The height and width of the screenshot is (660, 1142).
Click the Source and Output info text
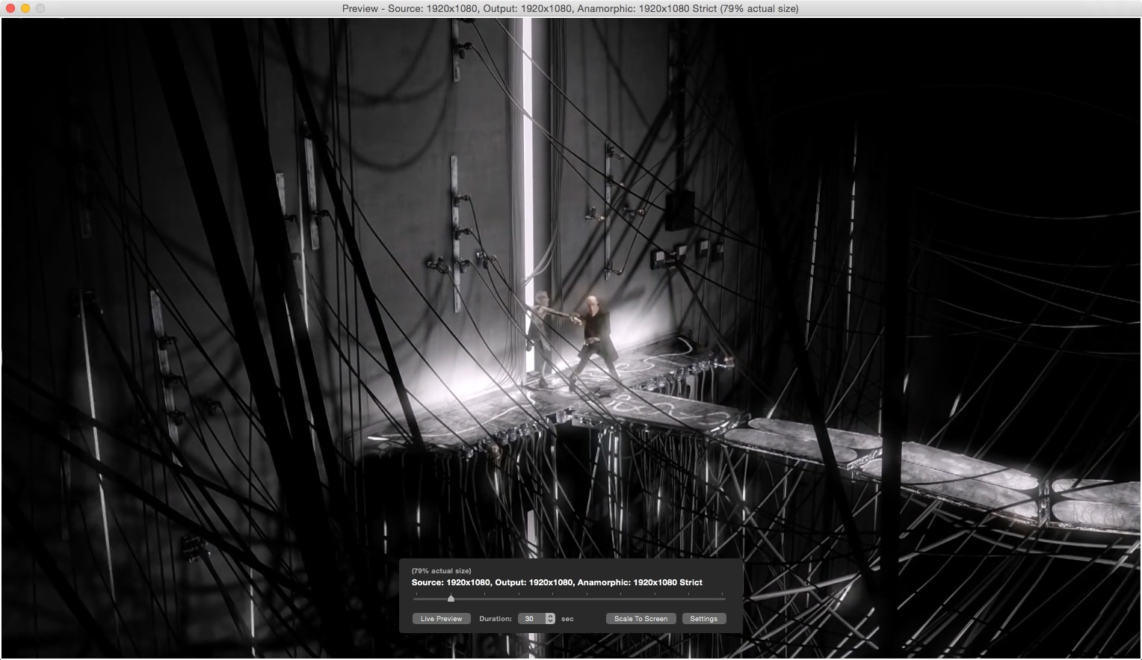tap(557, 582)
